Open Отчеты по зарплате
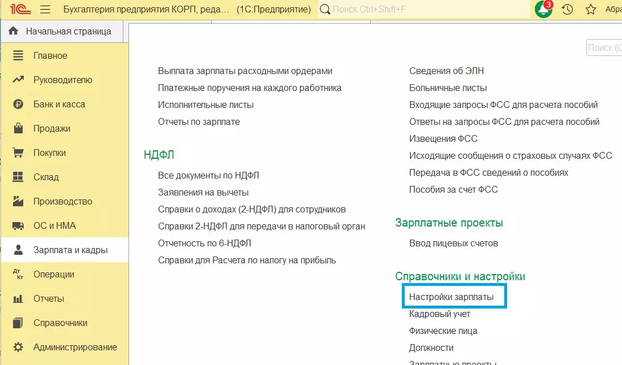The width and height of the screenshot is (622, 365). pos(199,122)
